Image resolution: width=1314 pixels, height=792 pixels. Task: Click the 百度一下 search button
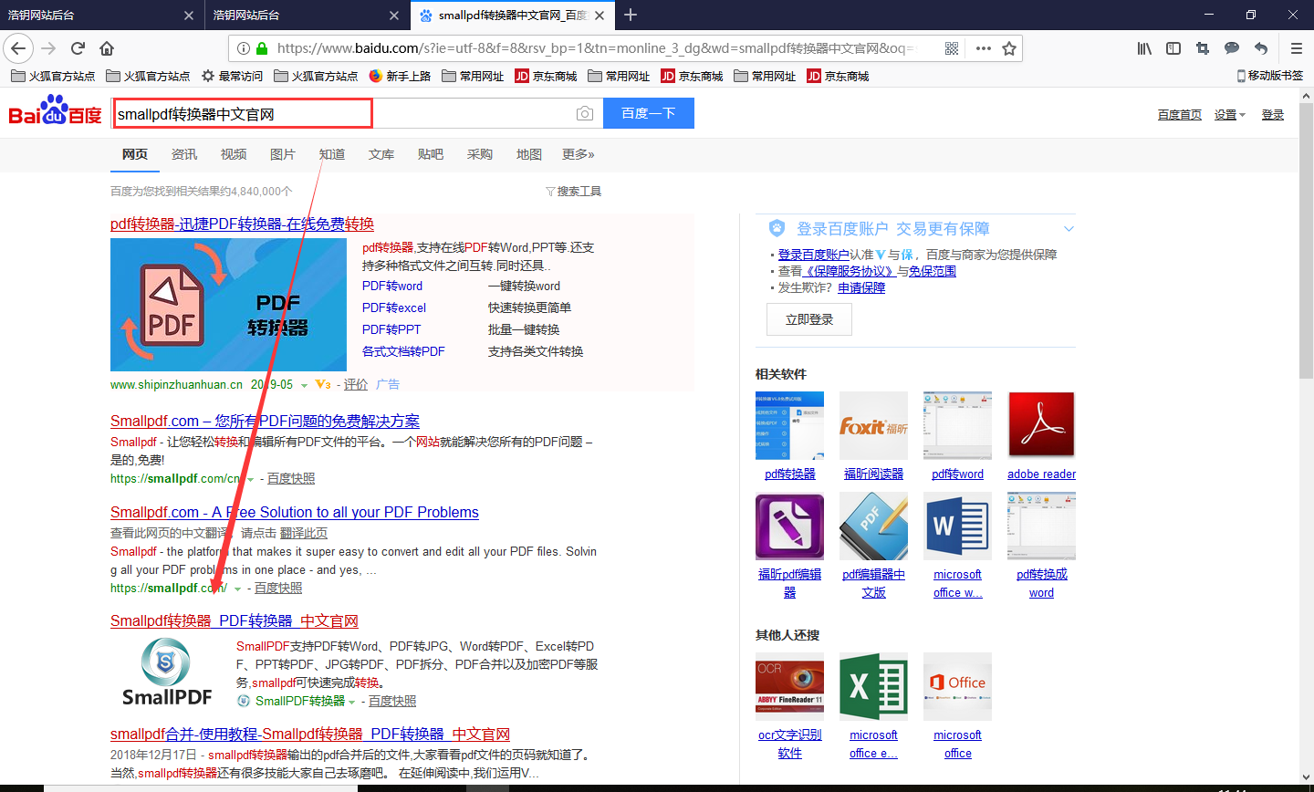648,113
